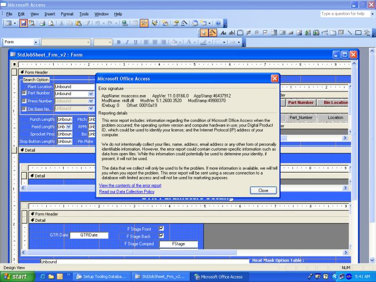Screen dimensions: 376x282
Task: Click the Windows start button
Action: (x=17, y=277)
